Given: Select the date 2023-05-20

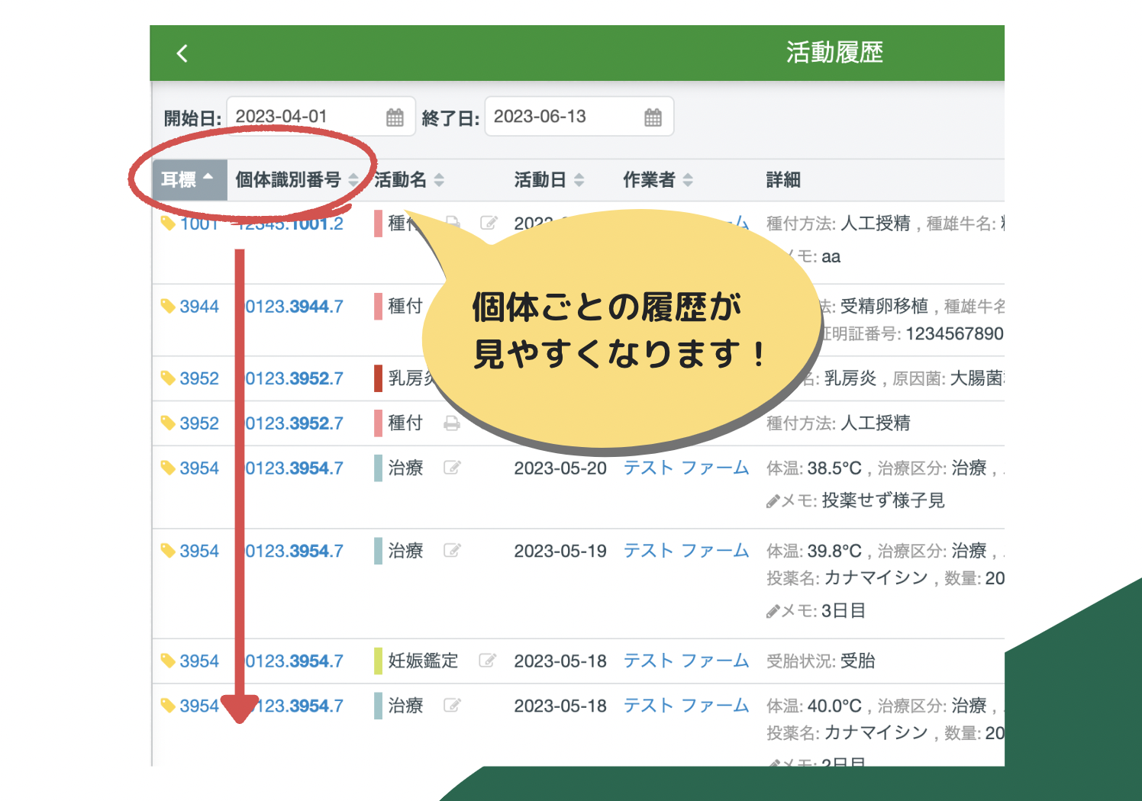Looking at the screenshot, I should point(560,468).
